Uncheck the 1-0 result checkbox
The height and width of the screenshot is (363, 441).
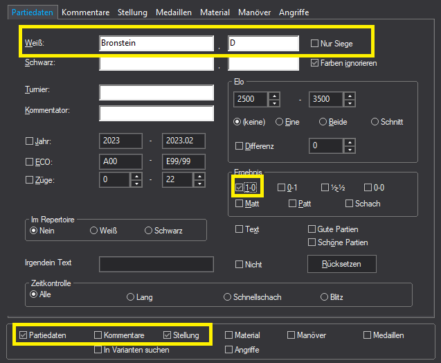(240, 187)
